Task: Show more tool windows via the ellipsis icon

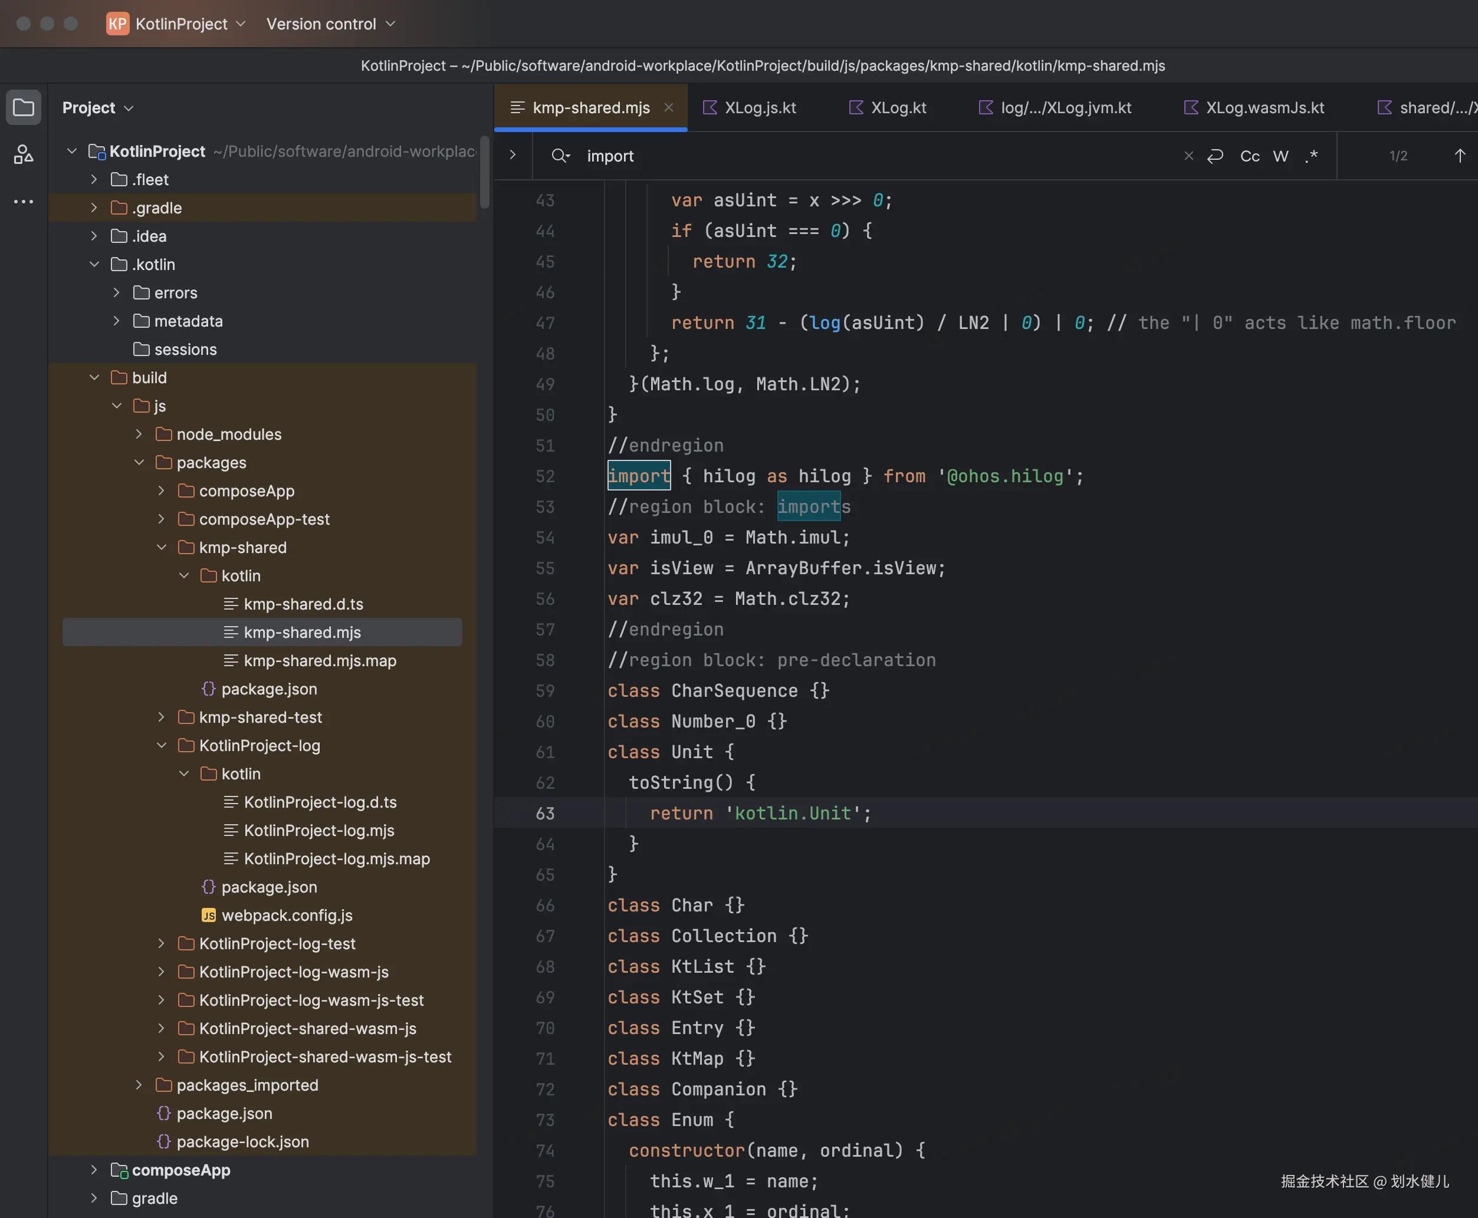Action: pos(23,202)
